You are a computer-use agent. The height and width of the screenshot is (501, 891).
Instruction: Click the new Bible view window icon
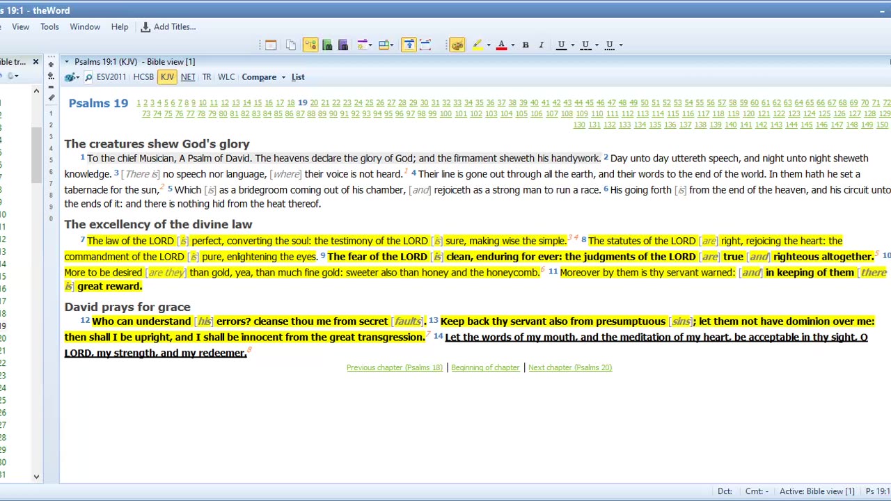(271, 45)
